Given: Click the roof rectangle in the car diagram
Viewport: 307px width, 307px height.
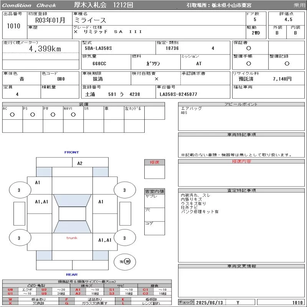Looking at the screenshot, I should 72,214.
